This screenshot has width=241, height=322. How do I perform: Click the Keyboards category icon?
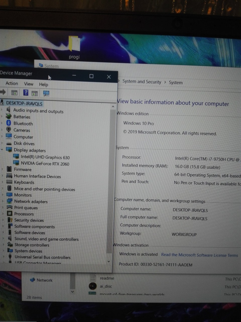point(9,182)
